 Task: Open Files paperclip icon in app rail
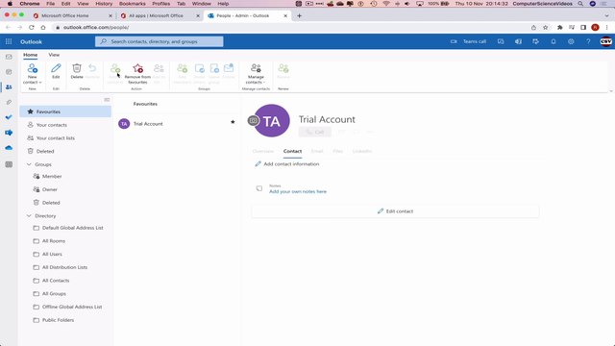coord(9,102)
